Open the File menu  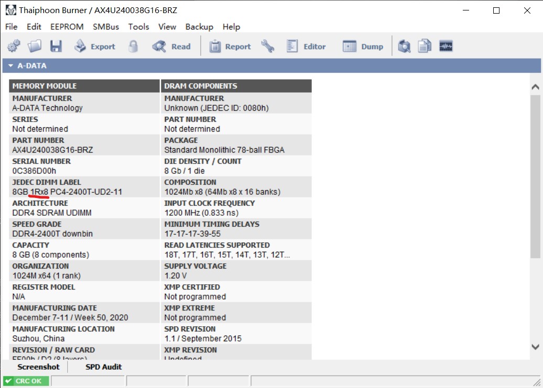pyautogui.click(x=11, y=27)
